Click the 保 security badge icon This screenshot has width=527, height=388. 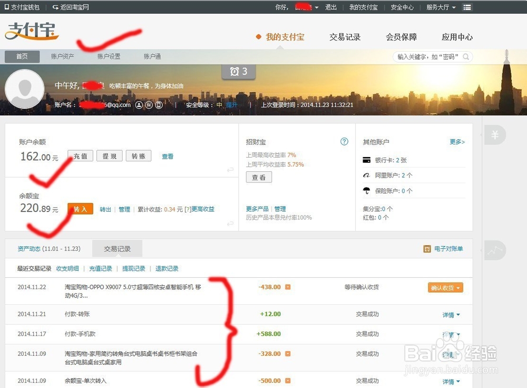(150, 105)
